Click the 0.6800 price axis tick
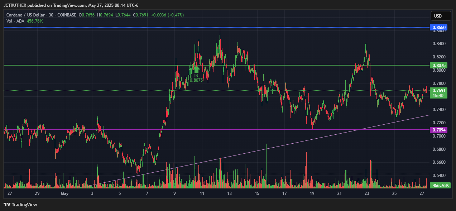 (439, 149)
